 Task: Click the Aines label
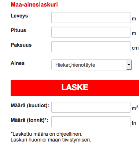click(18, 63)
